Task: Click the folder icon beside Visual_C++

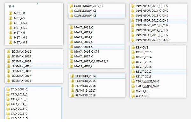Action: pyautogui.click(x=133, y=91)
